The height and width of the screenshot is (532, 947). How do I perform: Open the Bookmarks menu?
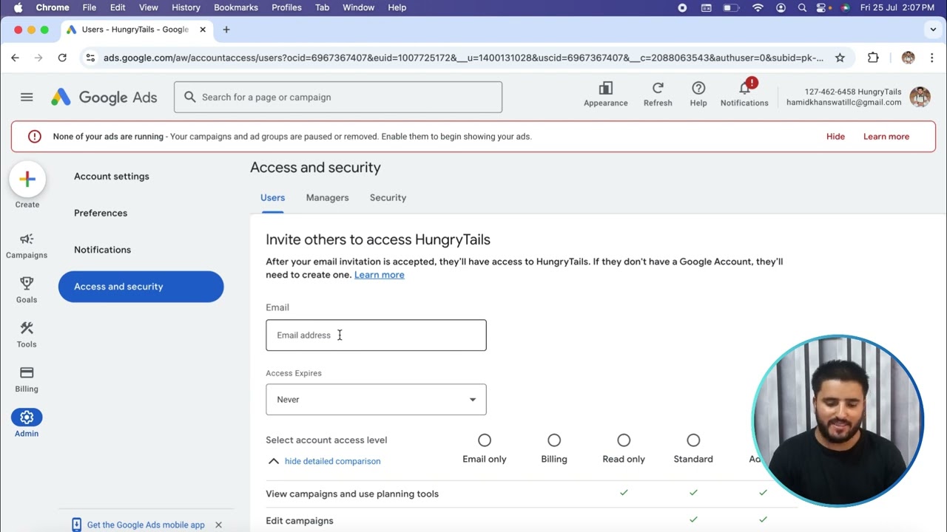click(x=236, y=7)
